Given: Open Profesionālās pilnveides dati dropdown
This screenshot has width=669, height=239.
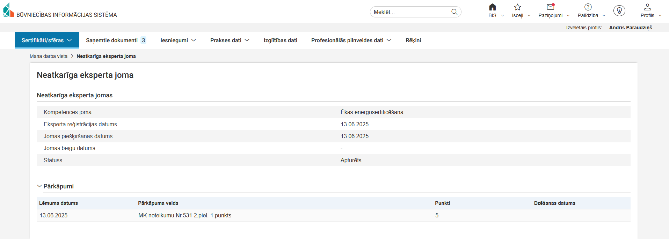Looking at the screenshot, I should [351, 40].
